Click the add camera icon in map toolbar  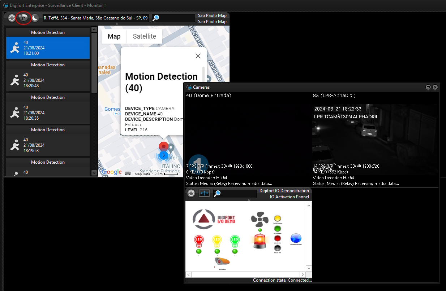[x=23, y=18]
